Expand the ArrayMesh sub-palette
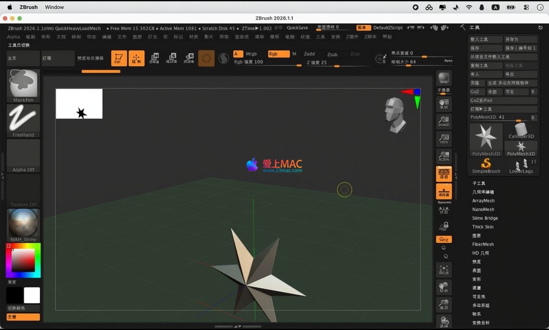This screenshot has height=330, width=549. coord(483,201)
